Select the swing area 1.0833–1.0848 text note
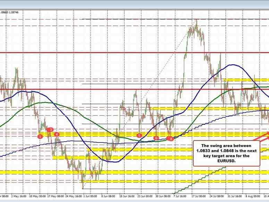The width and height of the screenshot is (269, 202). click(226, 153)
